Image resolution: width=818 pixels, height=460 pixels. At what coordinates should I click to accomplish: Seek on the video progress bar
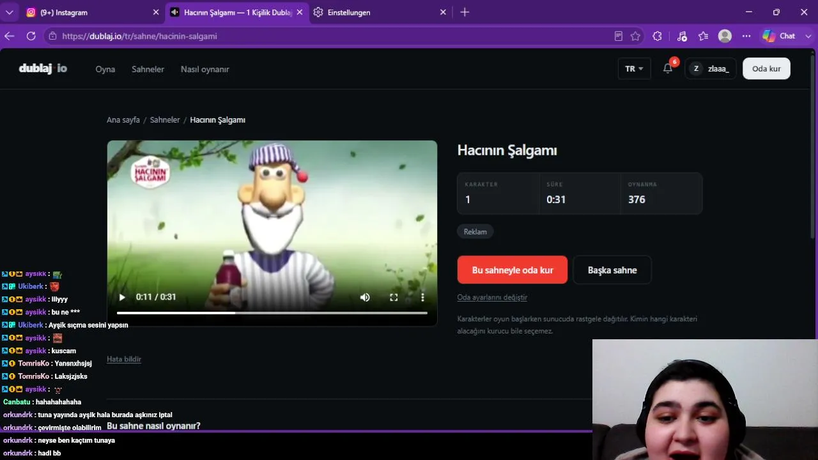(x=272, y=313)
